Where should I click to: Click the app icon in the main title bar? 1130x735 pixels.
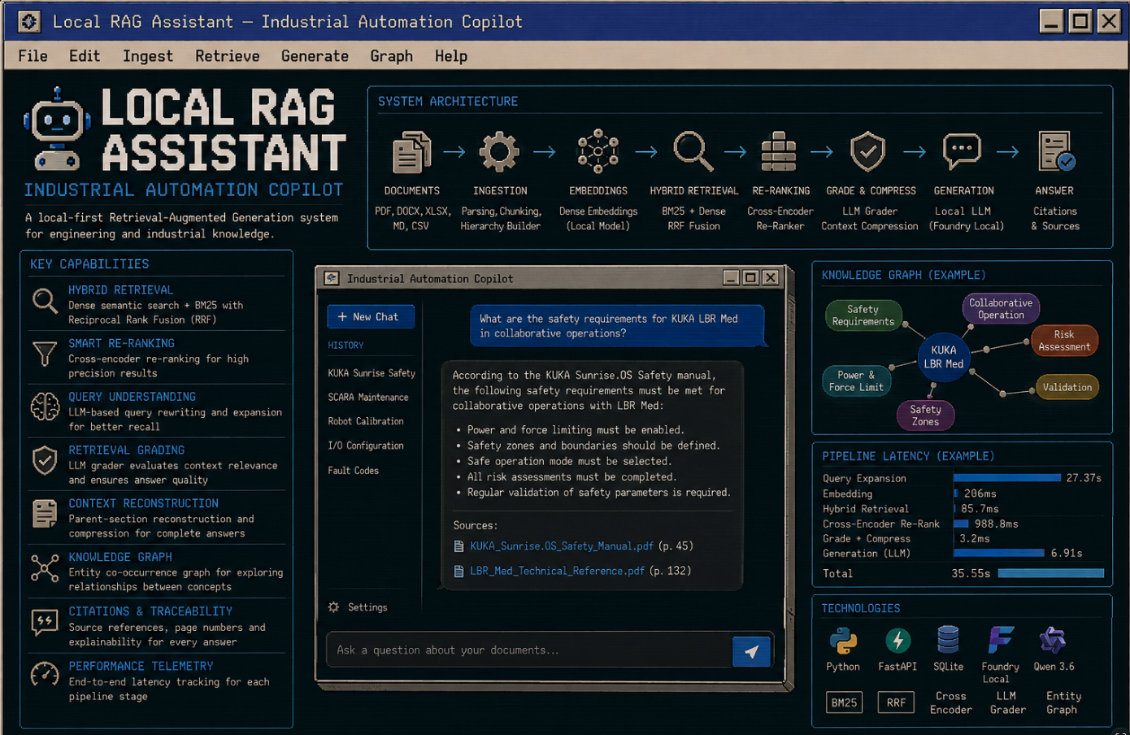point(29,22)
